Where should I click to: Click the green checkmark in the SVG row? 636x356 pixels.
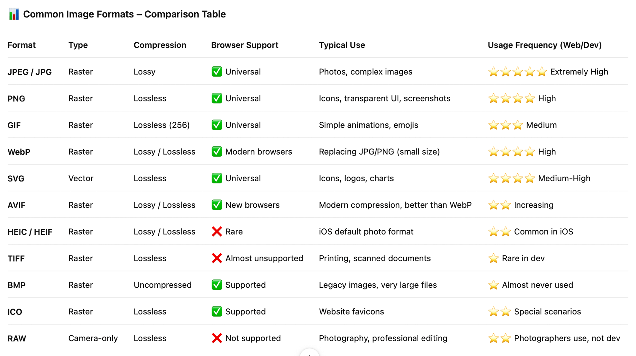coord(217,178)
